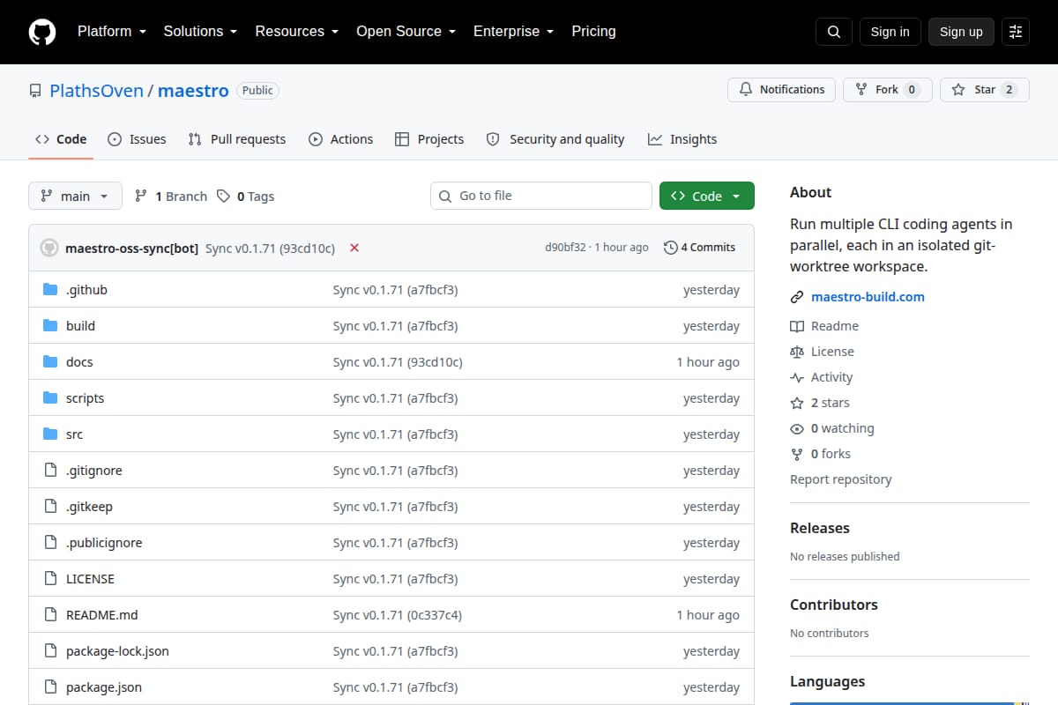Click the repository icon beside PlathsOven
This screenshot has height=705, width=1058.
pos(35,91)
